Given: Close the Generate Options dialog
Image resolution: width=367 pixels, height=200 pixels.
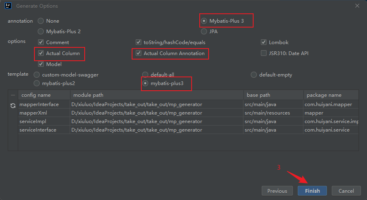Looking at the screenshot, I should pos(357,6).
